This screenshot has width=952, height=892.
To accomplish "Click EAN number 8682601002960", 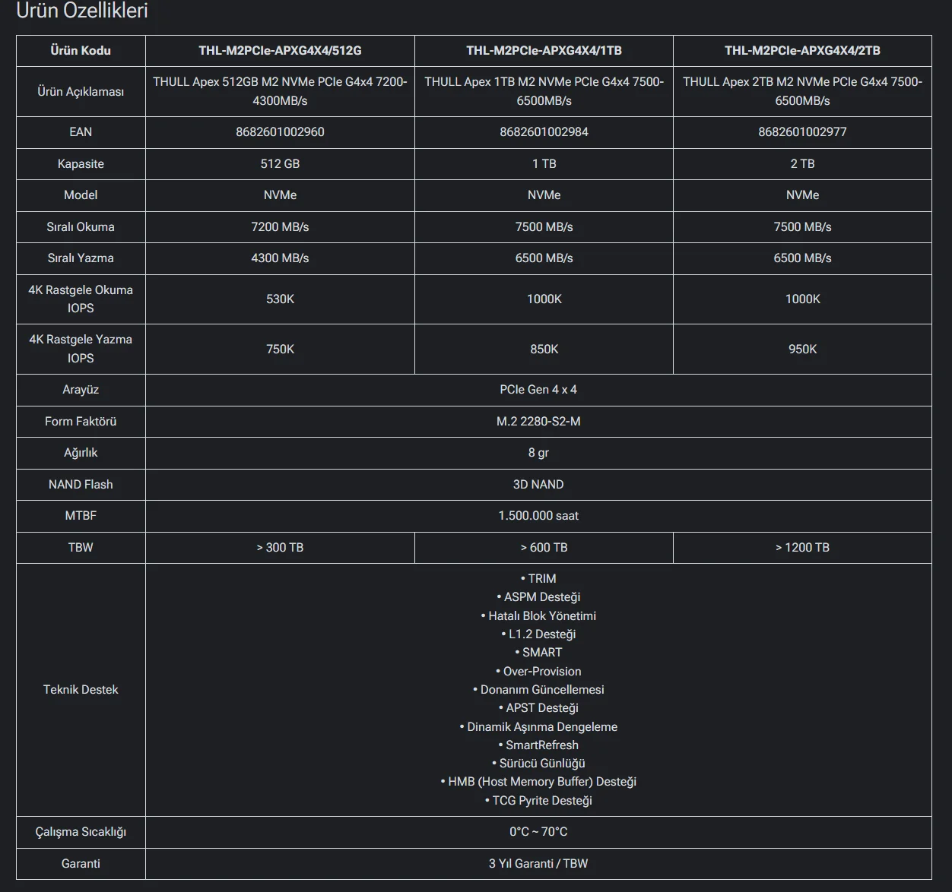I will point(280,132).
